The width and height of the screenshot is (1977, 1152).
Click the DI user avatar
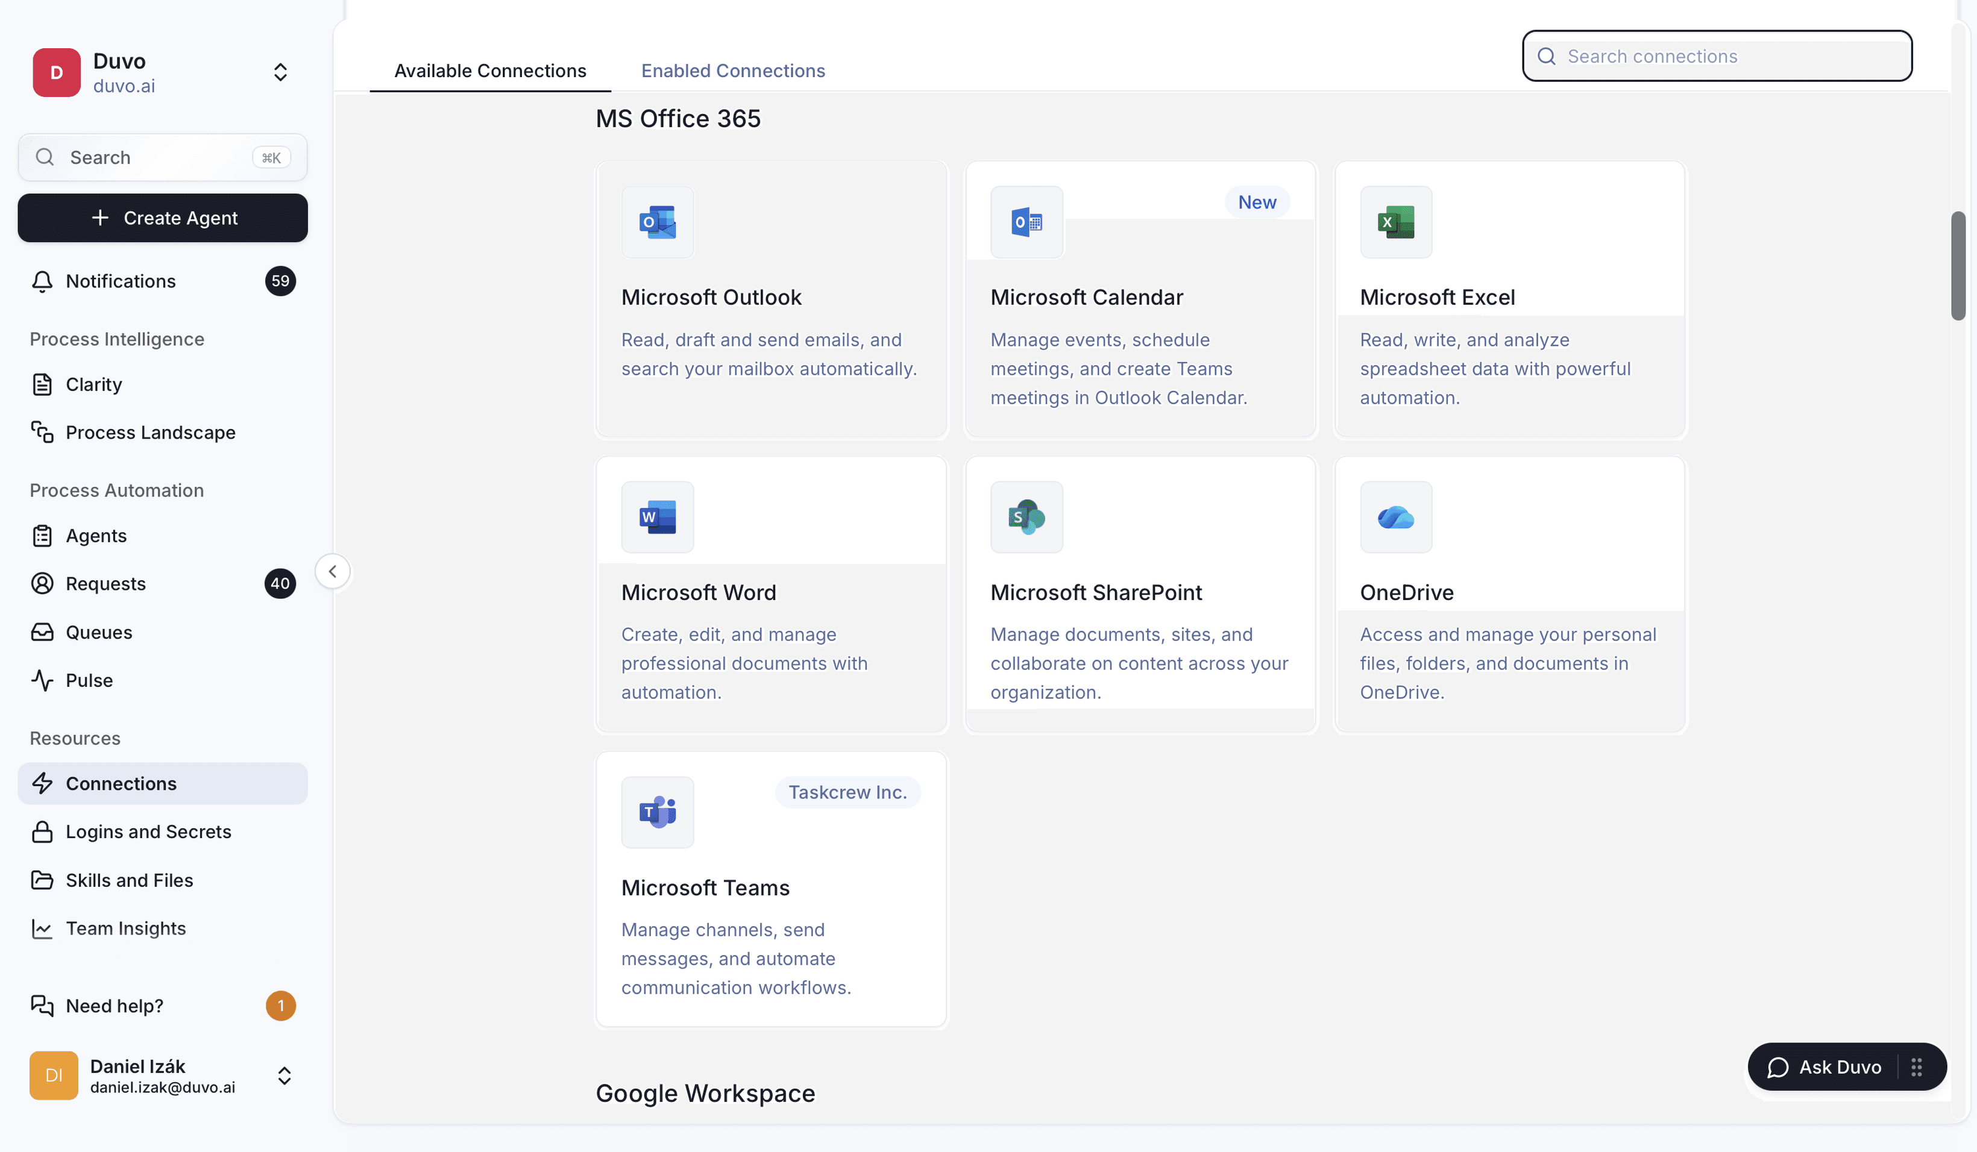tap(54, 1075)
